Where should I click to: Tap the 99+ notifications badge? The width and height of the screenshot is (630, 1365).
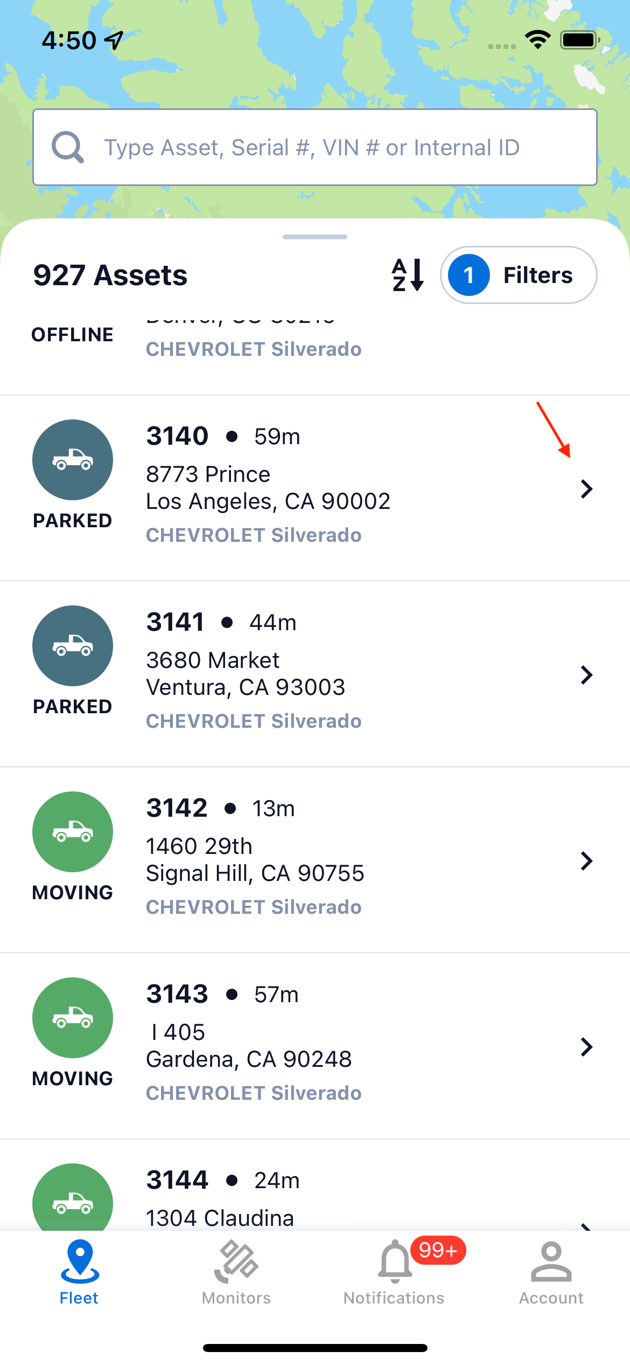438,1250
